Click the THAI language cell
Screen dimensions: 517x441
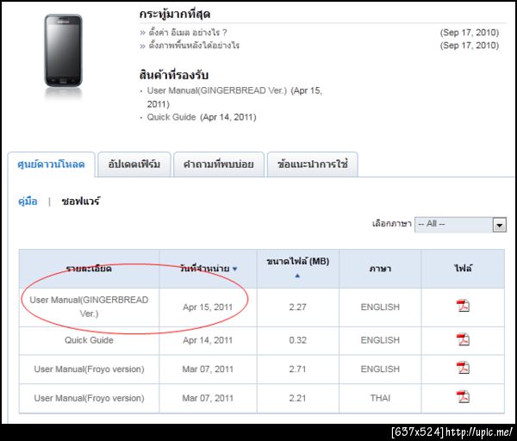coord(380,398)
